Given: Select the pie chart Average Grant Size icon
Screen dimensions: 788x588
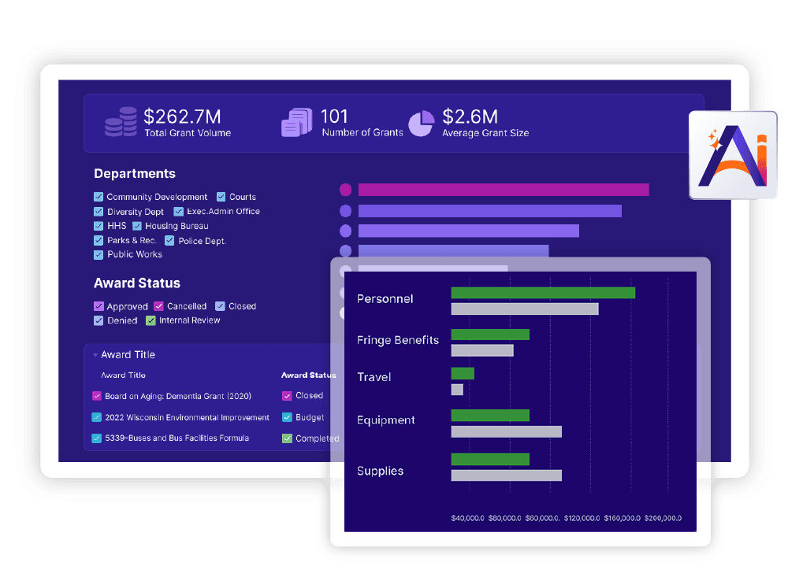Looking at the screenshot, I should (x=422, y=123).
